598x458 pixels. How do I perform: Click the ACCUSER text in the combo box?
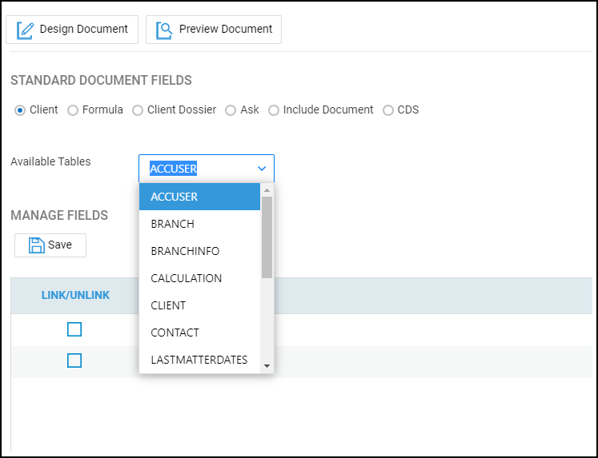[174, 169]
